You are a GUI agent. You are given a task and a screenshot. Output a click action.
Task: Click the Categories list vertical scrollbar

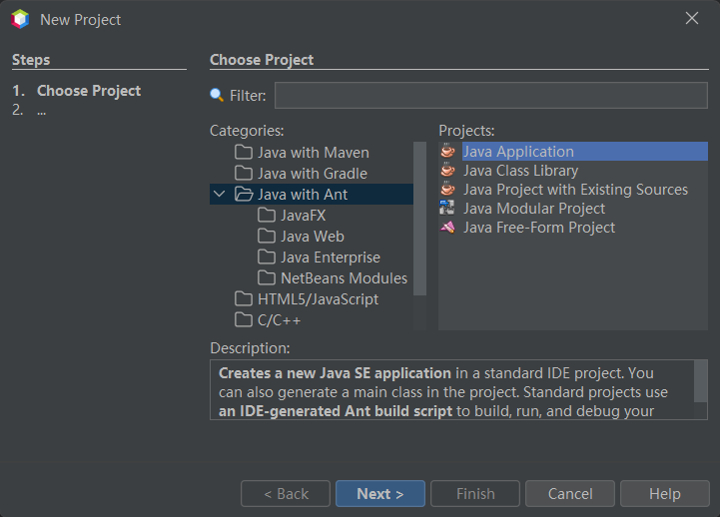click(x=420, y=220)
